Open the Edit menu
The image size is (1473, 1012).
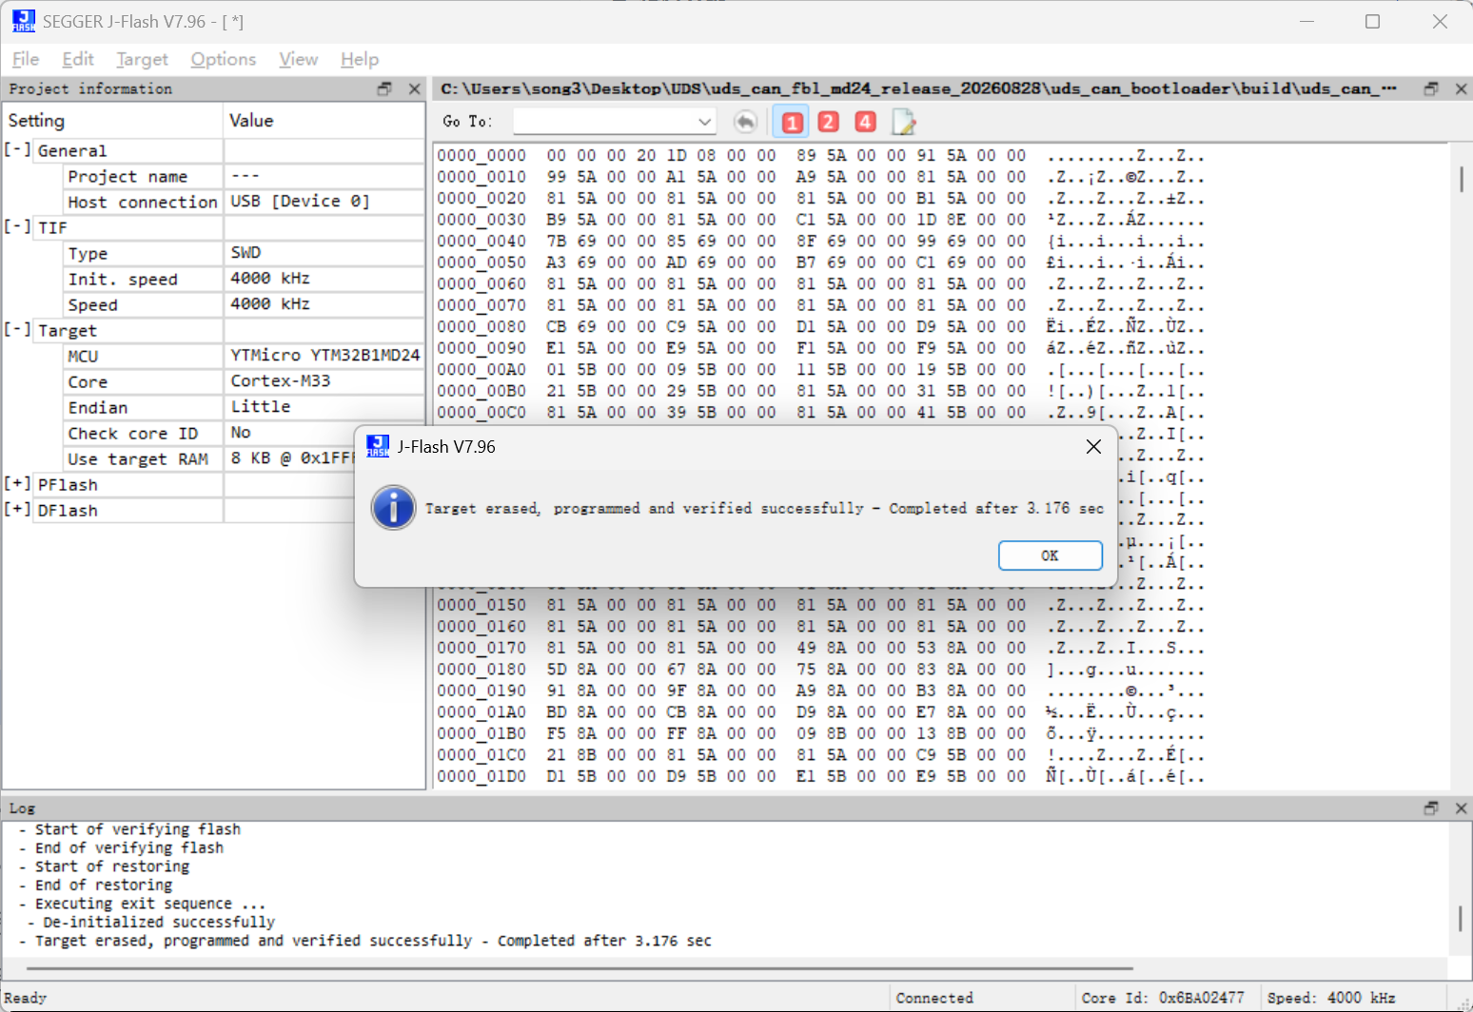pyautogui.click(x=78, y=59)
